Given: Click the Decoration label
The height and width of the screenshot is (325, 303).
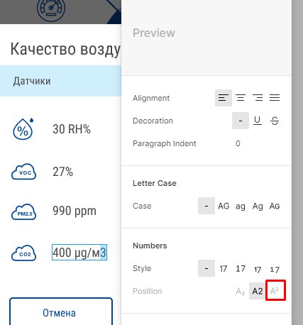Looking at the screenshot, I should coord(153,121).
